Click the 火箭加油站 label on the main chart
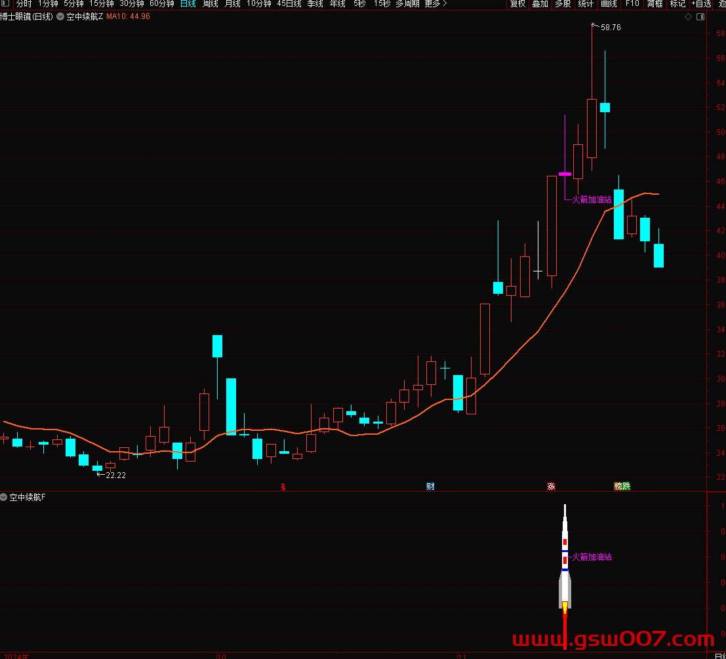 [592, 199]
